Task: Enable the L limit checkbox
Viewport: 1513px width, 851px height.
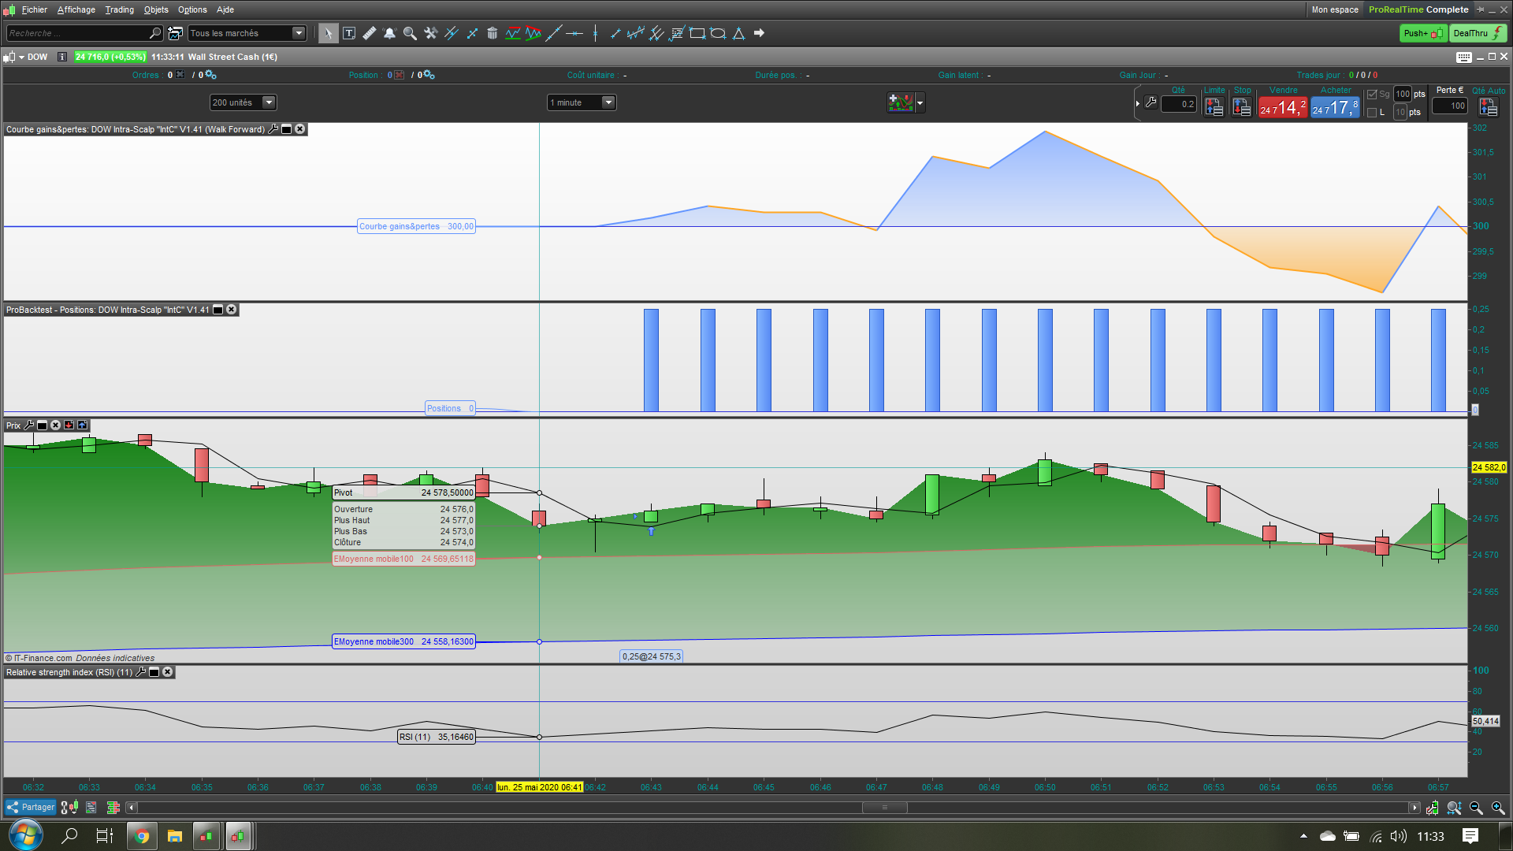Action: coord(1372,113)
